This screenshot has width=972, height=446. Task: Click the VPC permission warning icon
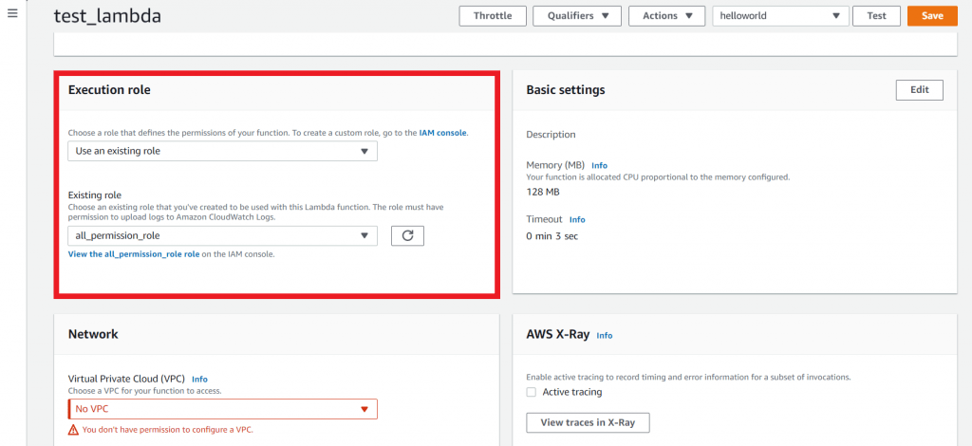(x=73, y=430)
